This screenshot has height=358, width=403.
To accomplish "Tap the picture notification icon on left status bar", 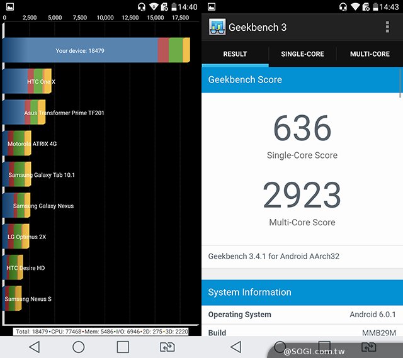I will point(10,7).
